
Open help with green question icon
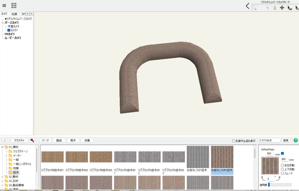point(295,140)
